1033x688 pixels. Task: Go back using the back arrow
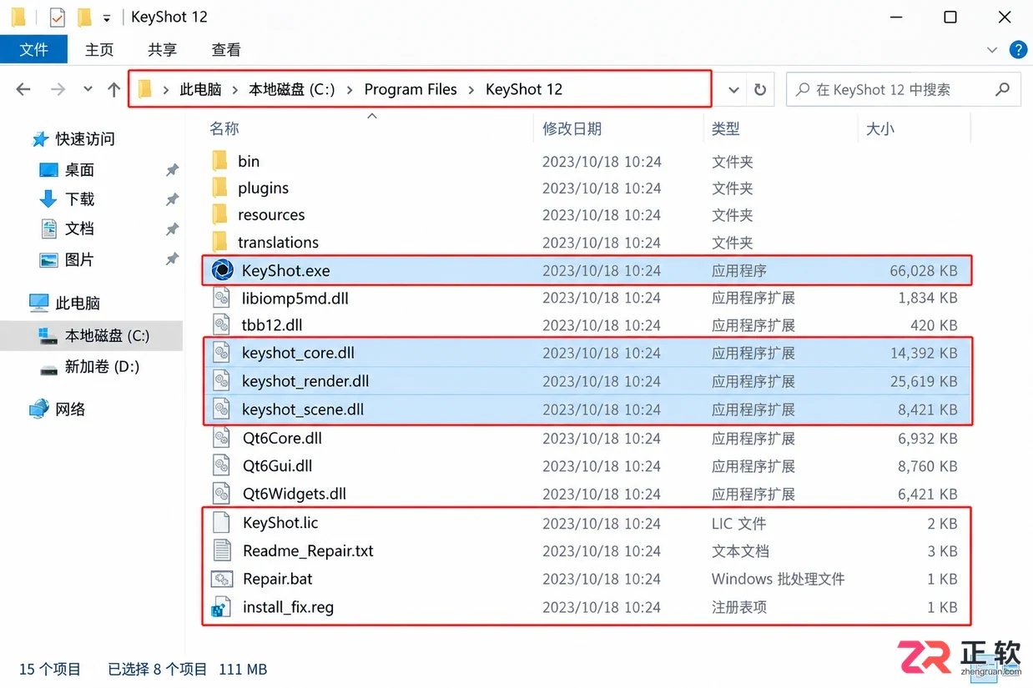(23, 89)
